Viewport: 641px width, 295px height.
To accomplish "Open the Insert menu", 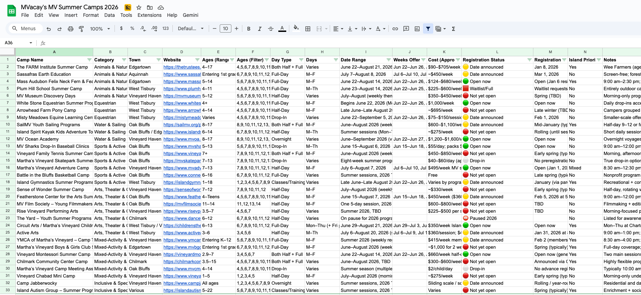I will pos(71,15).
